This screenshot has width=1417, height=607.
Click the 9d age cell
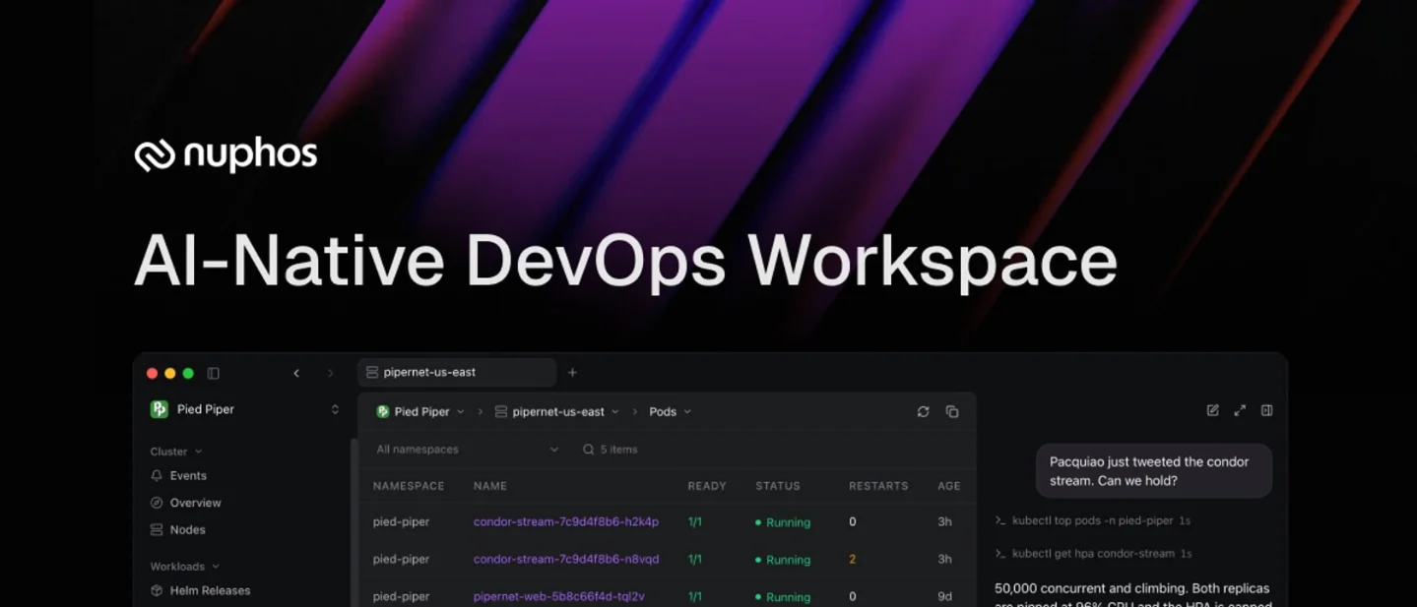pyautogui.click(x=944, y=596)
